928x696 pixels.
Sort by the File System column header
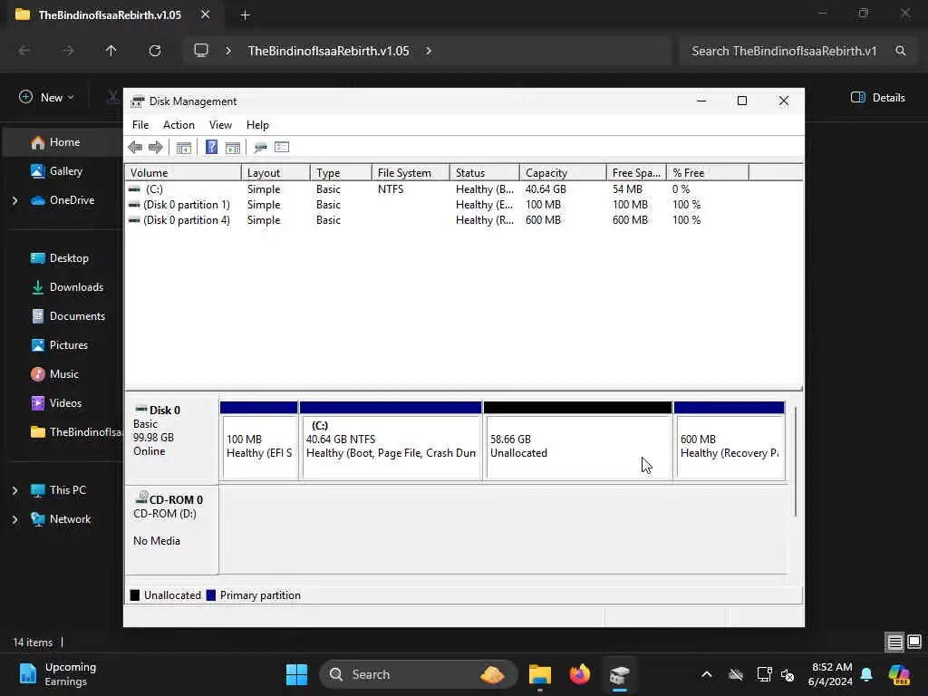pos(411,173)
